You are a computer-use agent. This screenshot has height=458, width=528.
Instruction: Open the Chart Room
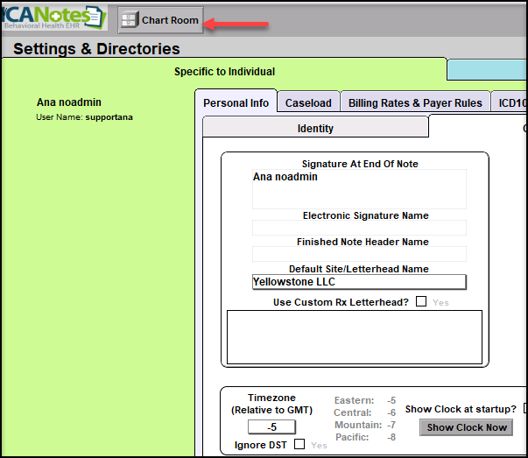click(x=160, y=20)
